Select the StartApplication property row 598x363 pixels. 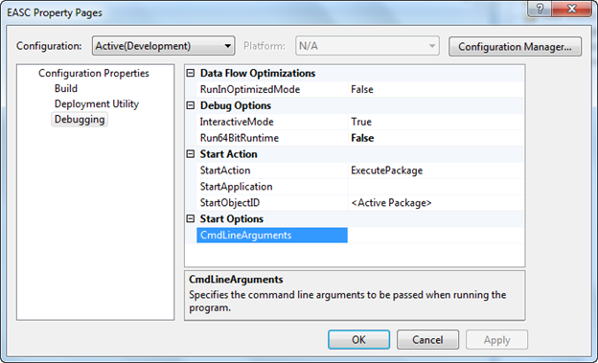[360, 187]
